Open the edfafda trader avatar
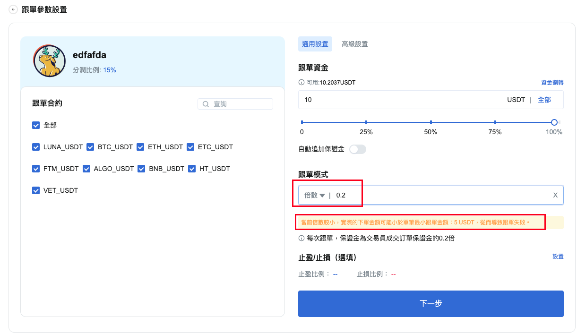 click(x=50, y=61)
